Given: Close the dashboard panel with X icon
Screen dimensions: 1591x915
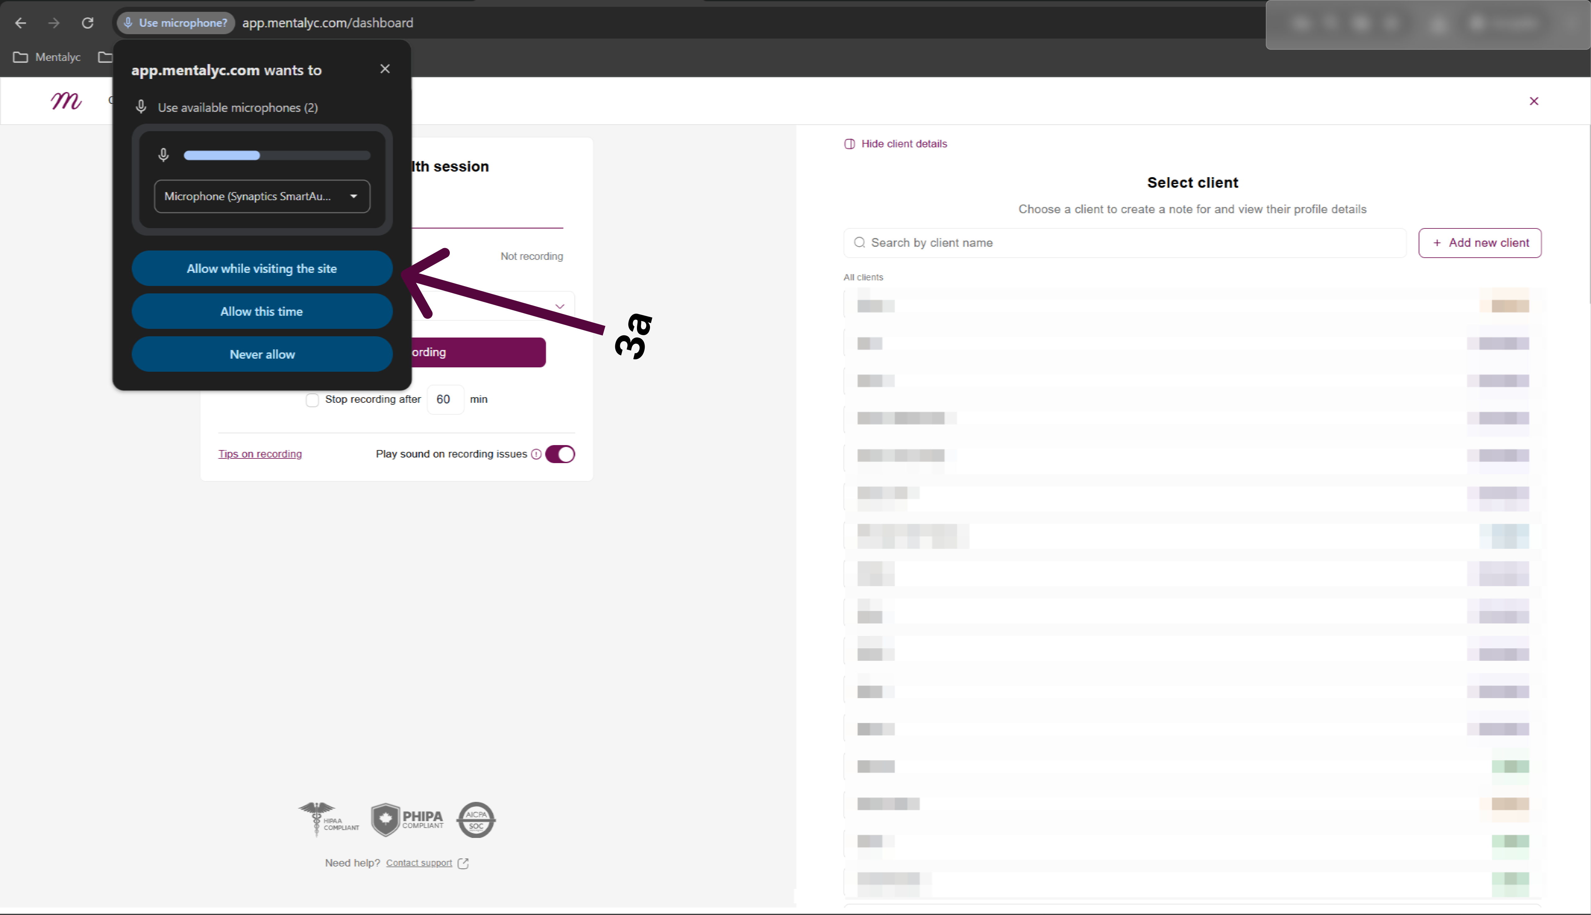Looking at the screenshot, I should coord(1534,101).
